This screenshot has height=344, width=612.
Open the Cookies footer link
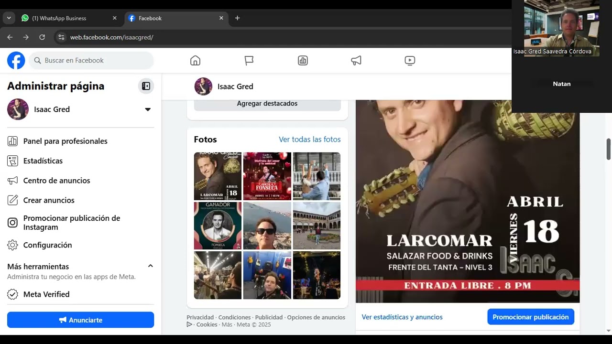pyautogui.click(x=207, y=324)
